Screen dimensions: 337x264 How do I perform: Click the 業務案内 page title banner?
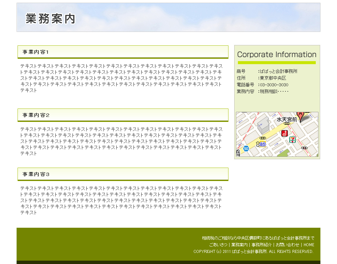click(51, 19)
